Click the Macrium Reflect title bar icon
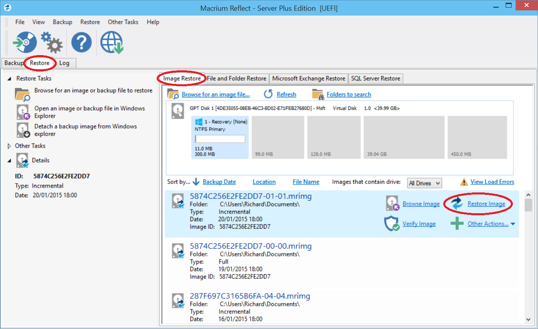Viewport: 538px width, 329px height. coord(8,8)
